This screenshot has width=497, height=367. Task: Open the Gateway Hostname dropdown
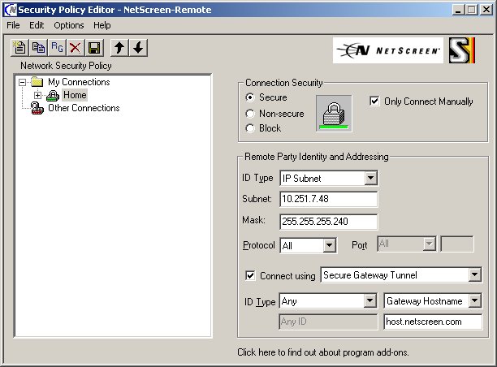(475, 300)
